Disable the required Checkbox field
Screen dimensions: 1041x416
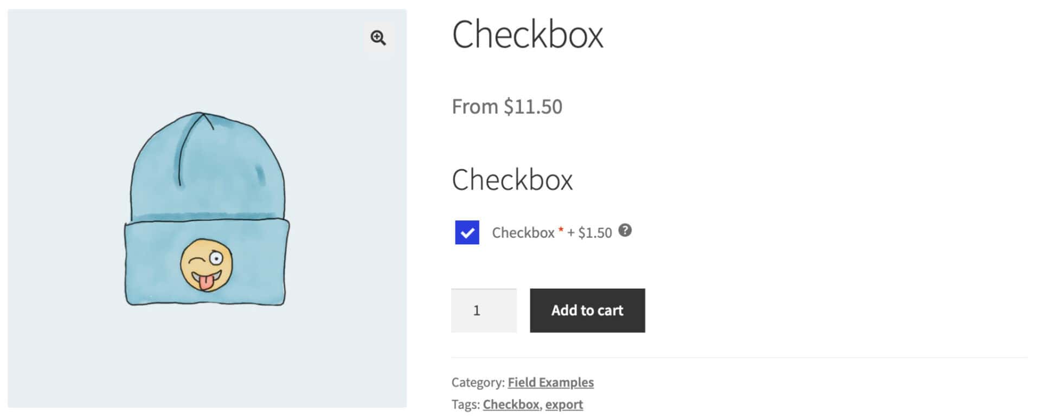(466, 232)
